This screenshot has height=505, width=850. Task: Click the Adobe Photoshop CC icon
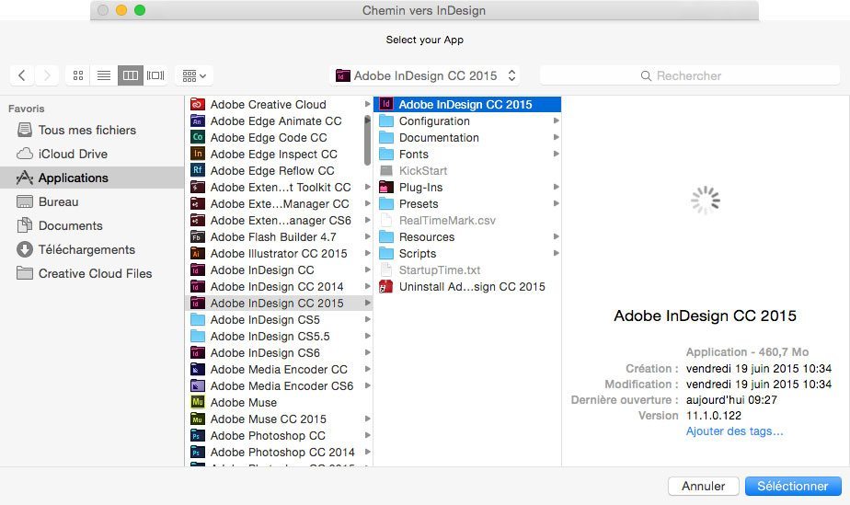click(197, 435)
